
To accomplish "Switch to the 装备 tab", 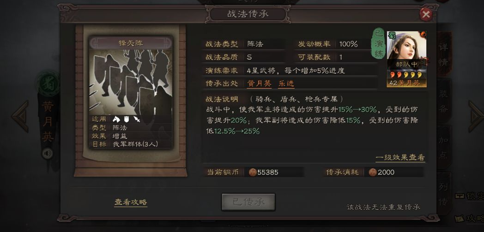I will [x=443, y=101].
